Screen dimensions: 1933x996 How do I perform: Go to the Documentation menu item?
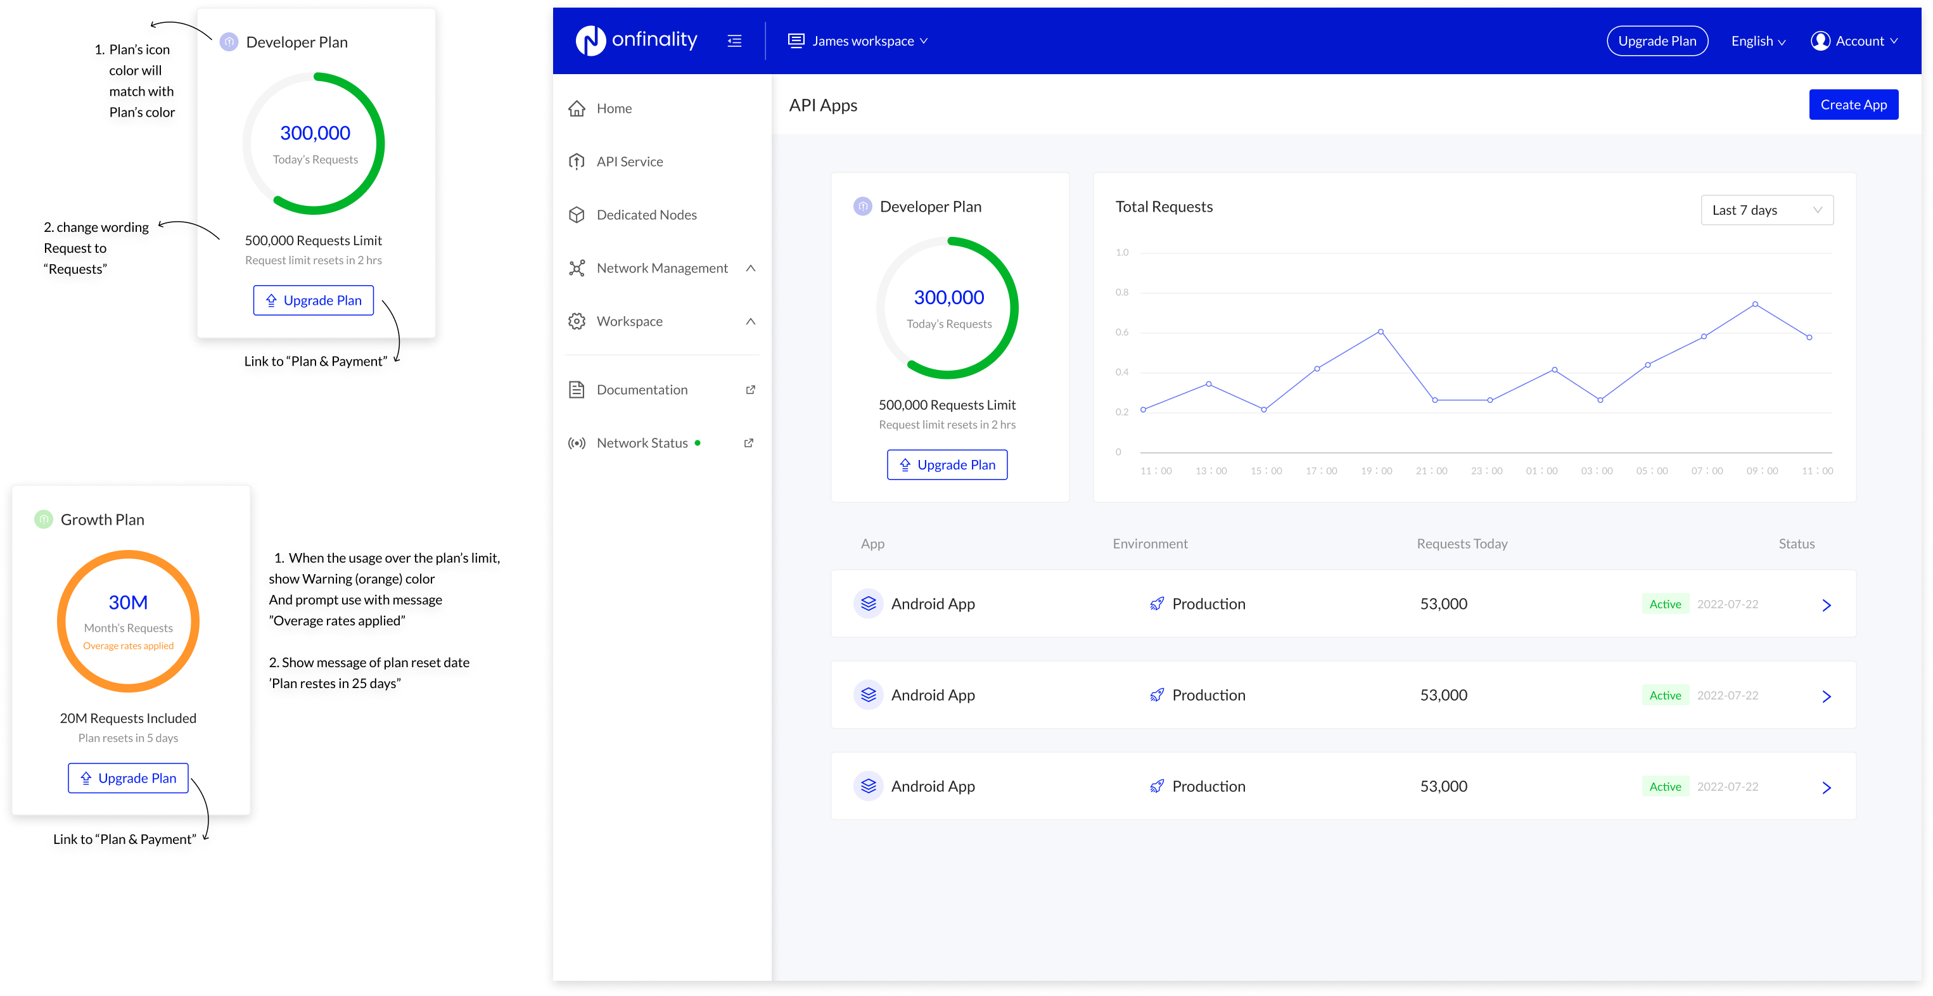(642, 390)
